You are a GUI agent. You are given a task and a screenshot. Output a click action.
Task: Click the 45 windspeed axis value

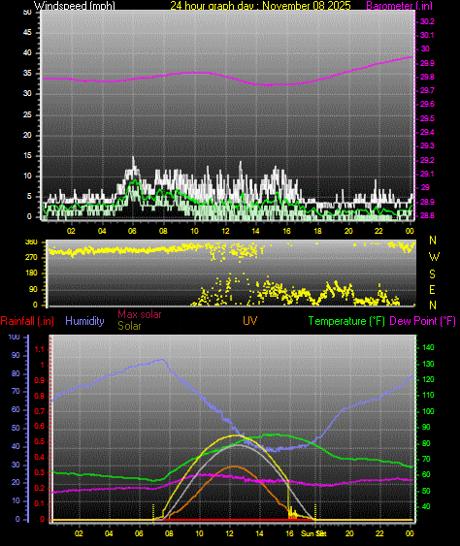click(x=27, y=32)
